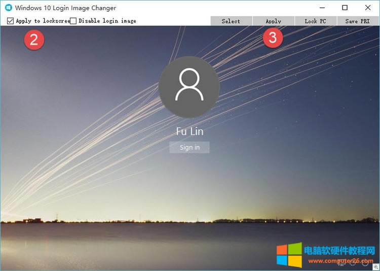380x271 pixels.
Task: Click the user avatar picture in the preview
Action: pos(189,87)
